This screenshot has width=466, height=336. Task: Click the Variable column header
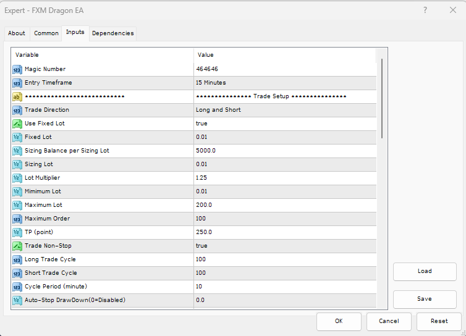click(x=103, y=55)
